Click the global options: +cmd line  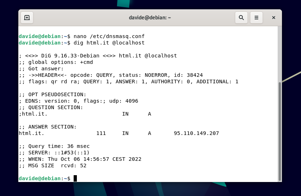56,62
